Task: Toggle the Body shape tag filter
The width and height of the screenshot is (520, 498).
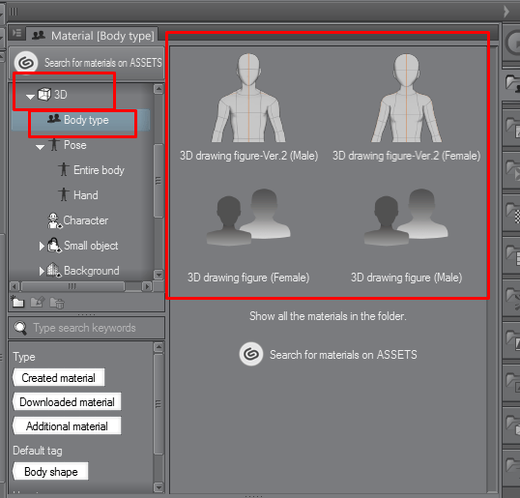Action: [50, 472]
